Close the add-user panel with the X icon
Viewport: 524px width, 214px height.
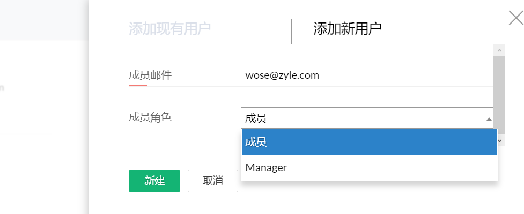pyautogui.click(x=515, y=18)
